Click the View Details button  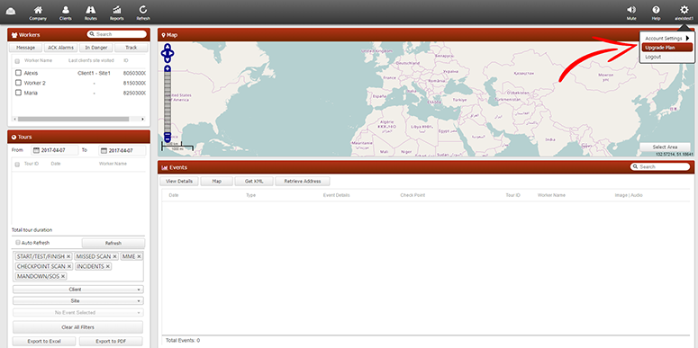[179, 182]
